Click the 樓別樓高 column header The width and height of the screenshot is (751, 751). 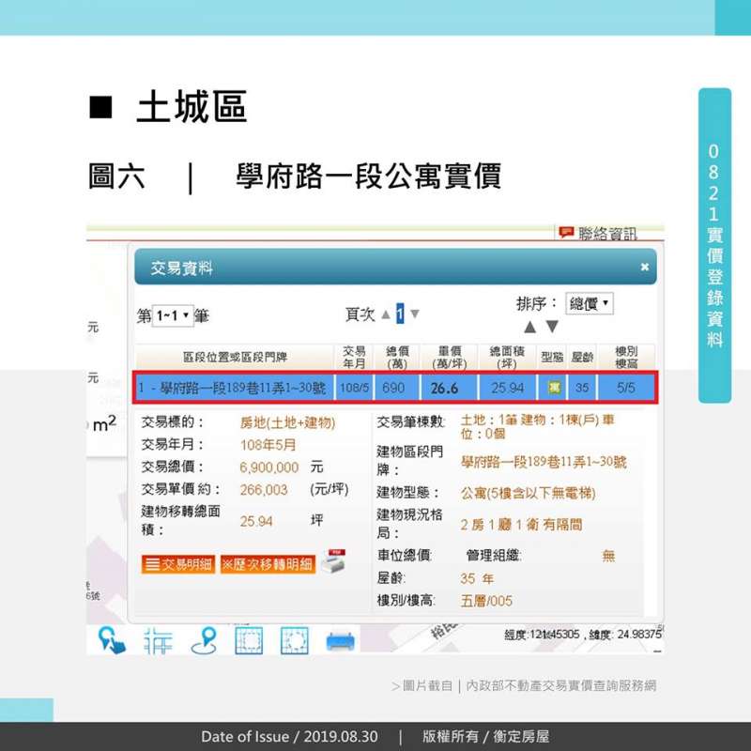626,357
